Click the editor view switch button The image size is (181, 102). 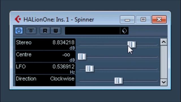tap(31, 31)
